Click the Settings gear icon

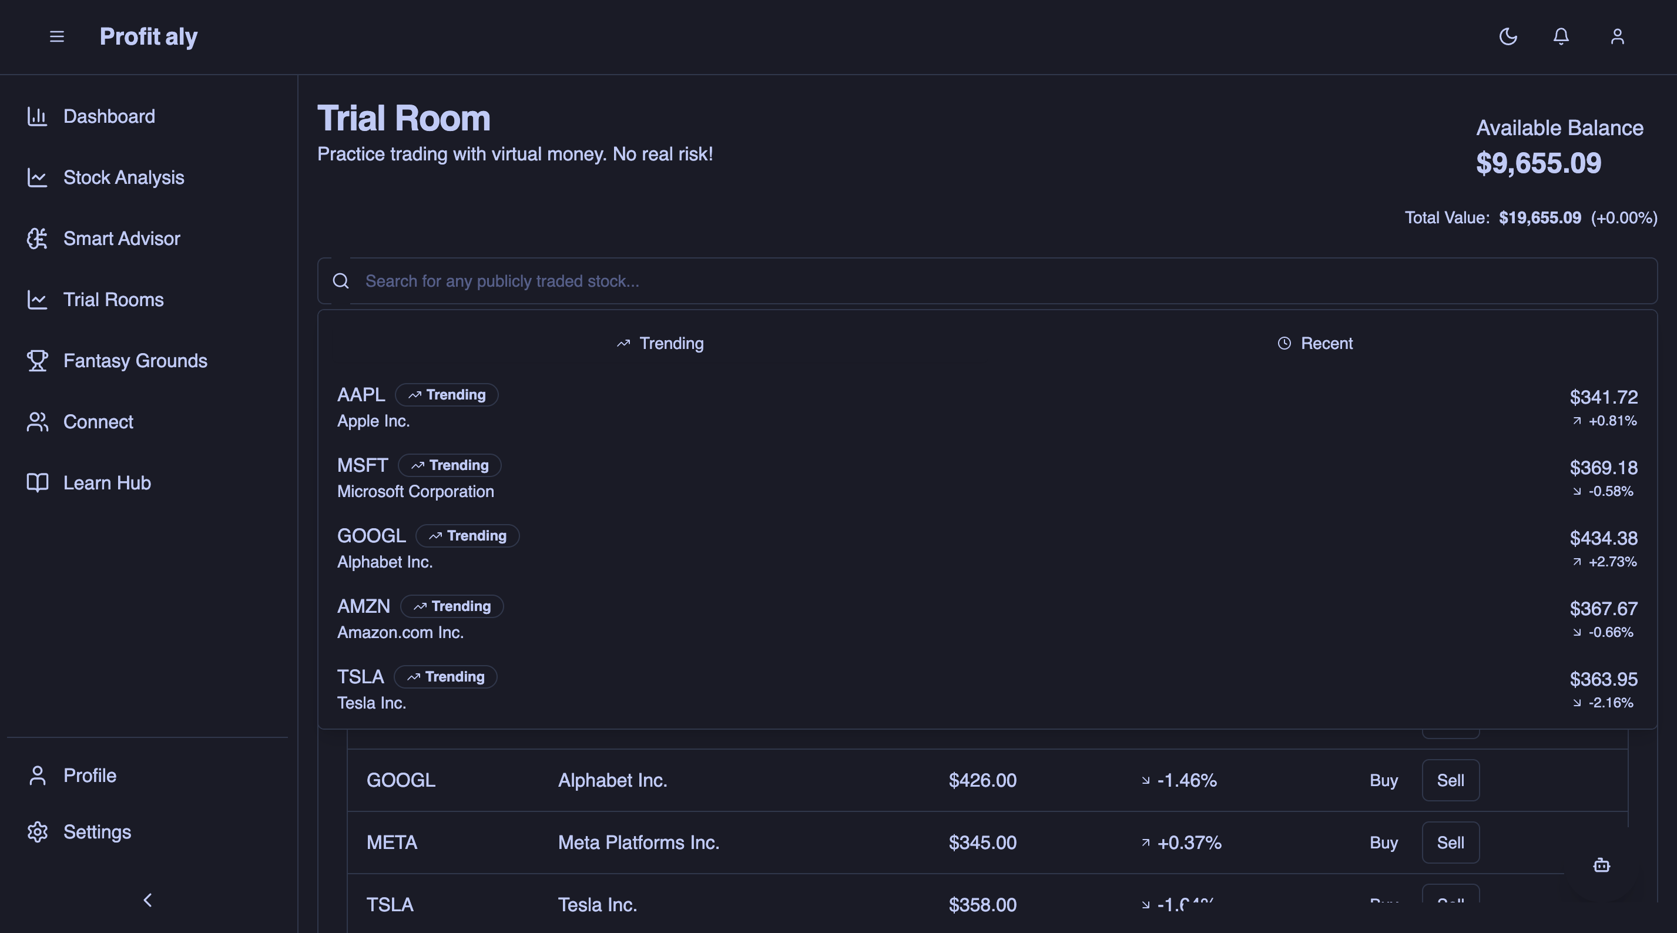click(37, 832)
